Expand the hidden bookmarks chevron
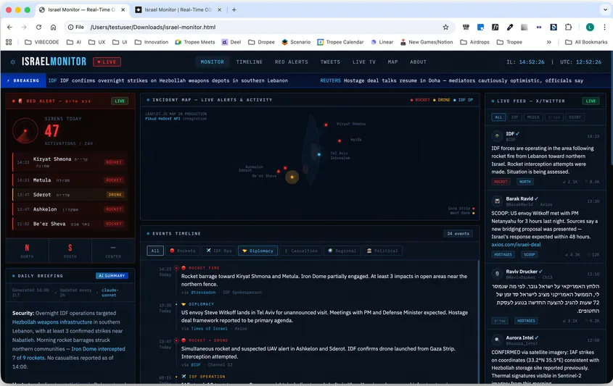Image resolution: width=613 pixels, height=386 pixels. point(549,42)
